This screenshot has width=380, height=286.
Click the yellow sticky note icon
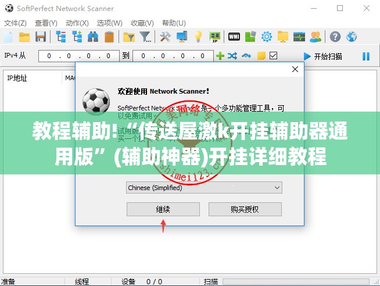261,56
